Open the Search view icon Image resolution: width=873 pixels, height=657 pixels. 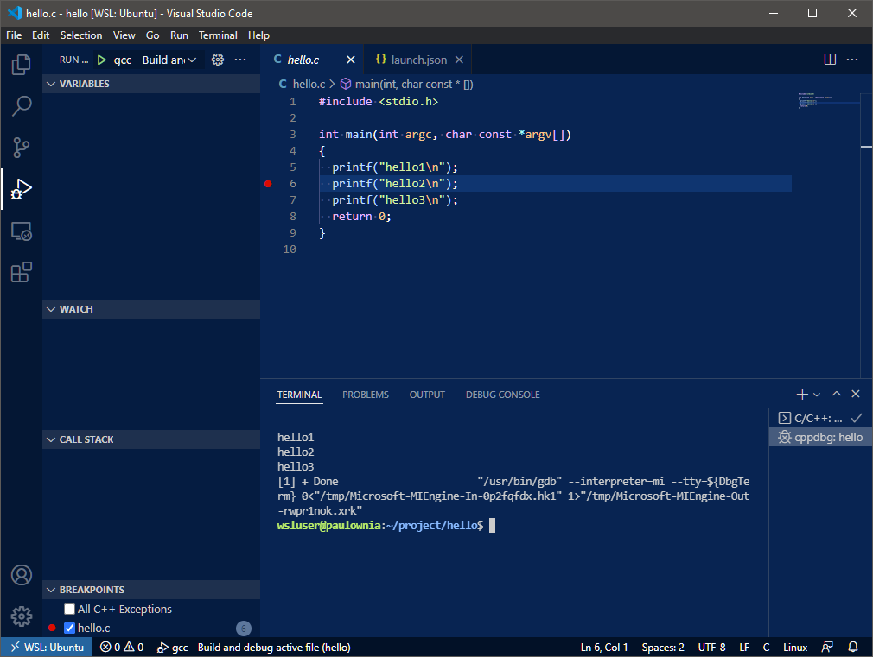(x=21, y=105)
